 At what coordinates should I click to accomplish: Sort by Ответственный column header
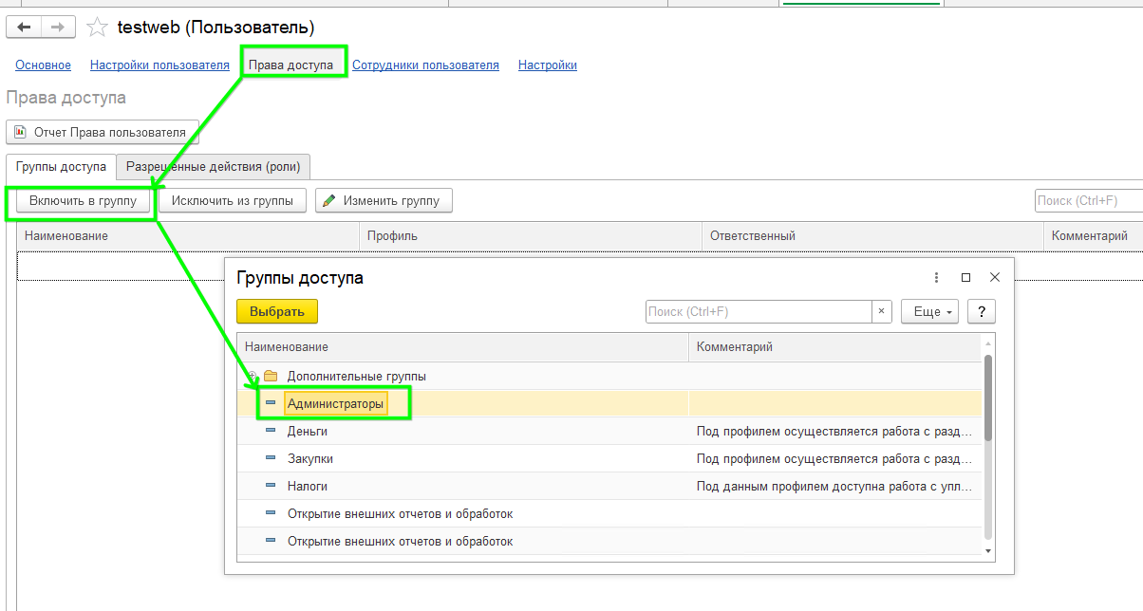pos(871,235)
